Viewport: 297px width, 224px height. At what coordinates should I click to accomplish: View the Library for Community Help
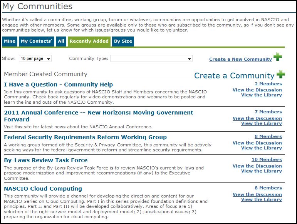(262, 95)
